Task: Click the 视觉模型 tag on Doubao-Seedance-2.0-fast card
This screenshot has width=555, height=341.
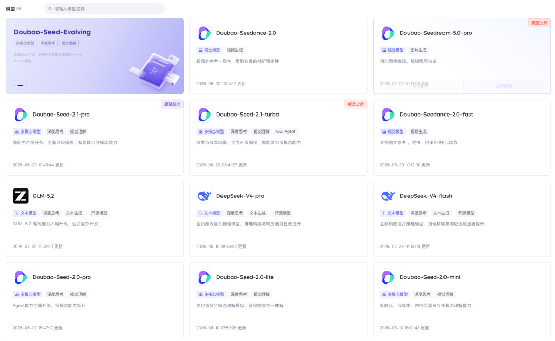Action: pos(393,131)
